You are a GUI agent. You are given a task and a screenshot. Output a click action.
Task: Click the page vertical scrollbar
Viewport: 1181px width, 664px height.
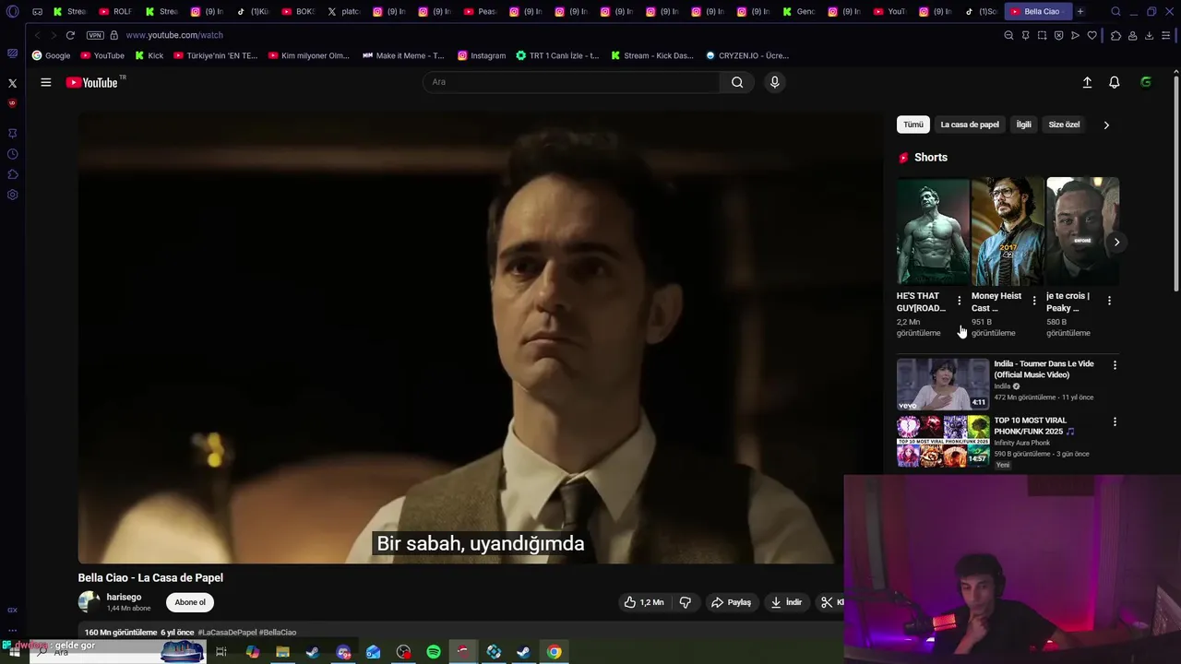pyautogui.click(x=1176, y=184)
